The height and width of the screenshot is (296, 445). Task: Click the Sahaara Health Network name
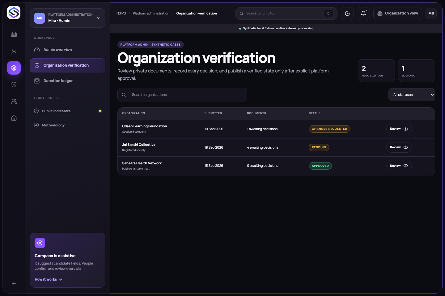pos(142,163)
